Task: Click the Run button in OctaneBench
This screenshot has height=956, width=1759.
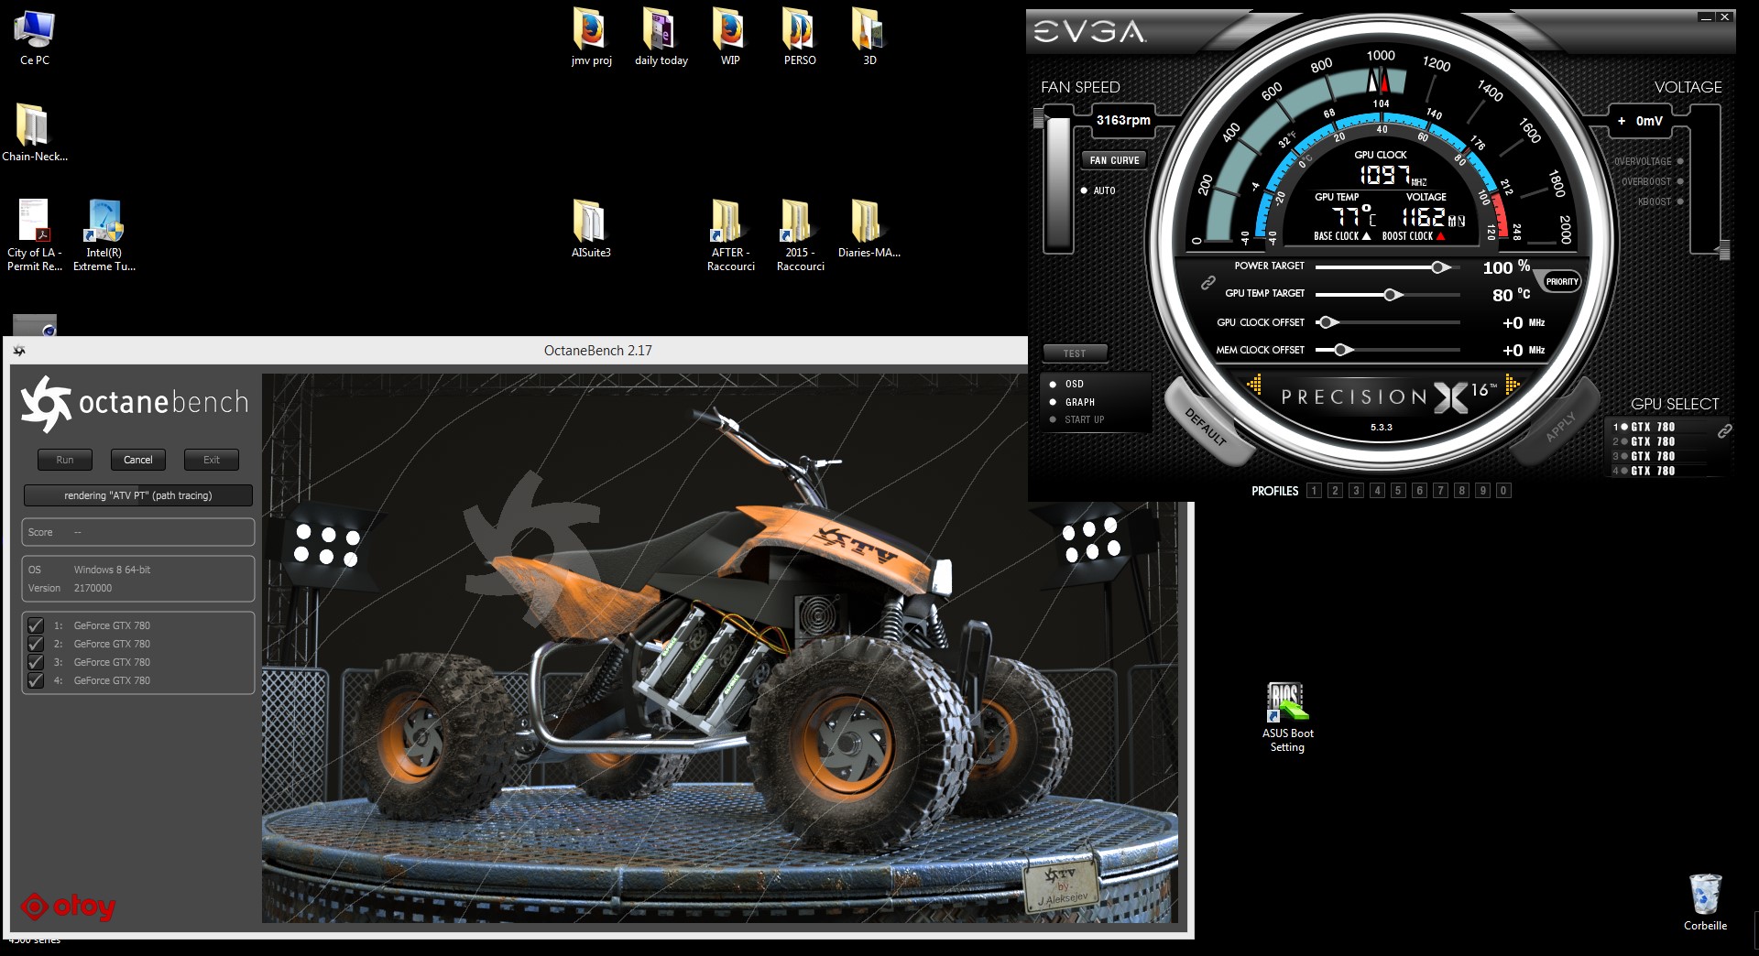Action: click(x=65, y=460)
